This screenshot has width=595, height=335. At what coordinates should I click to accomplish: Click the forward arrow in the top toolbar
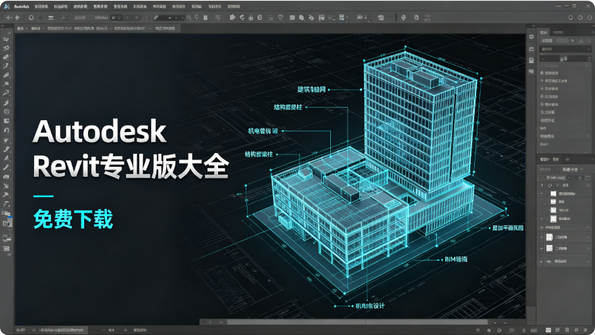[17, 18]
